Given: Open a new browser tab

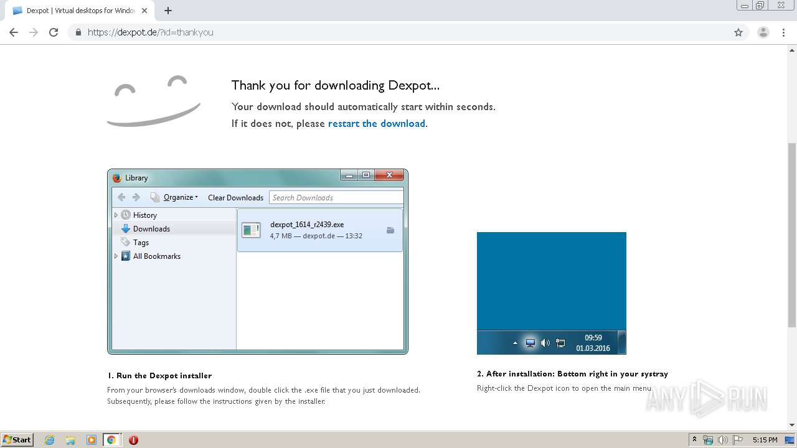Looking at the screenshot, I should [x=168, y=11].
